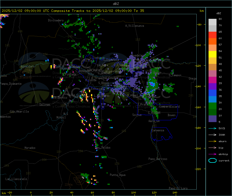Click the 'C_Española' map label
232x196 pixels.
tap(111, 60)
